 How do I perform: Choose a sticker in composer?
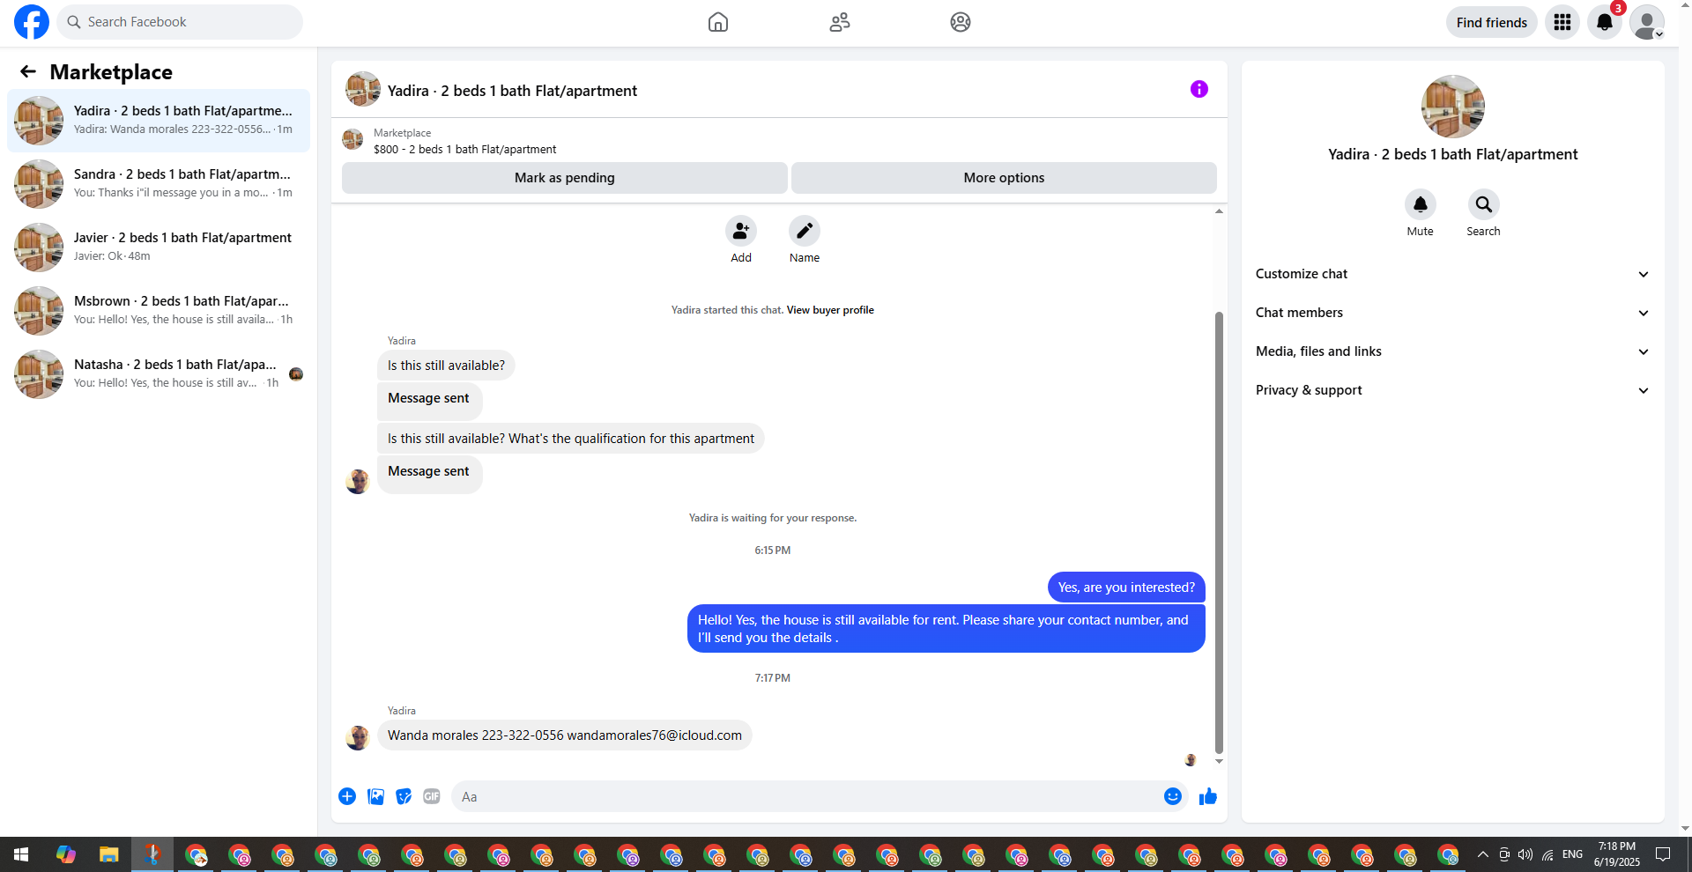[x=404, y=796]
